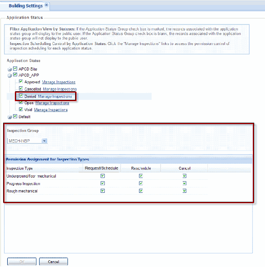Uncheck Cancel permission for Rough mechanical

tap(184, 191)
